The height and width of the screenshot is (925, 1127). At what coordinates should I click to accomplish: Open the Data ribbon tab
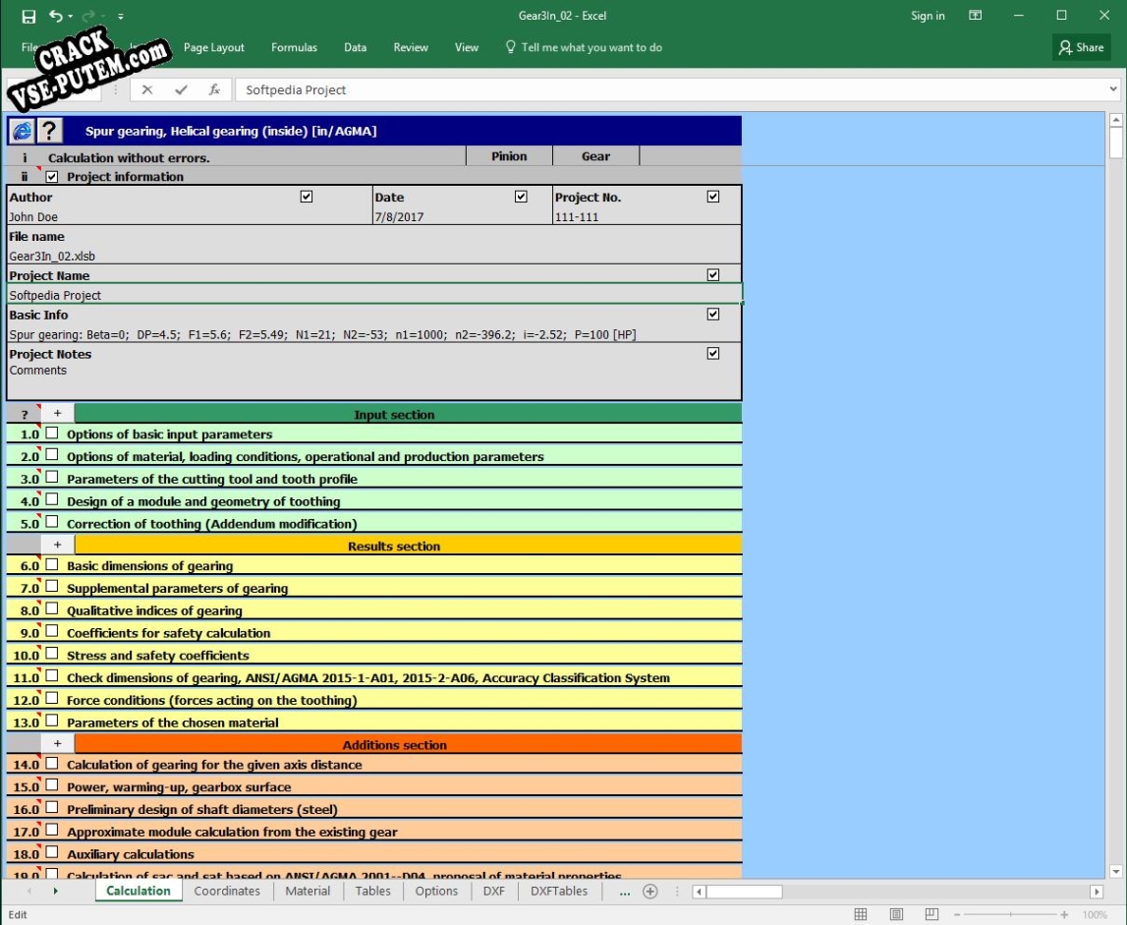(x=355, y=47)
